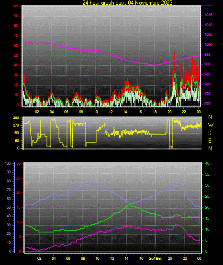Click the E compass direction label
223x265 pixels.
coord(210,140)
